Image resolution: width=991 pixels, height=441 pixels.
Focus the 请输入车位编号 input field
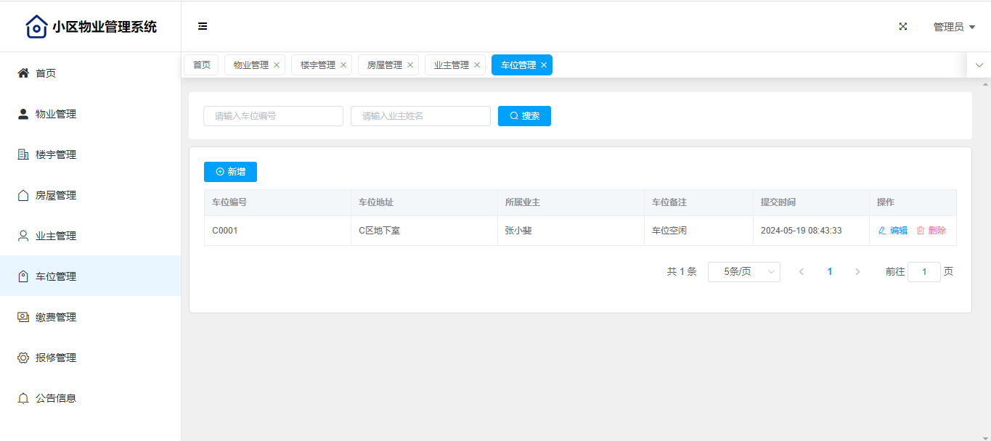pos(273,116)
